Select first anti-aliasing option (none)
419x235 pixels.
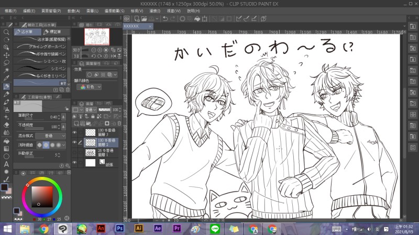pyautogui.click(x=40, y=145)
